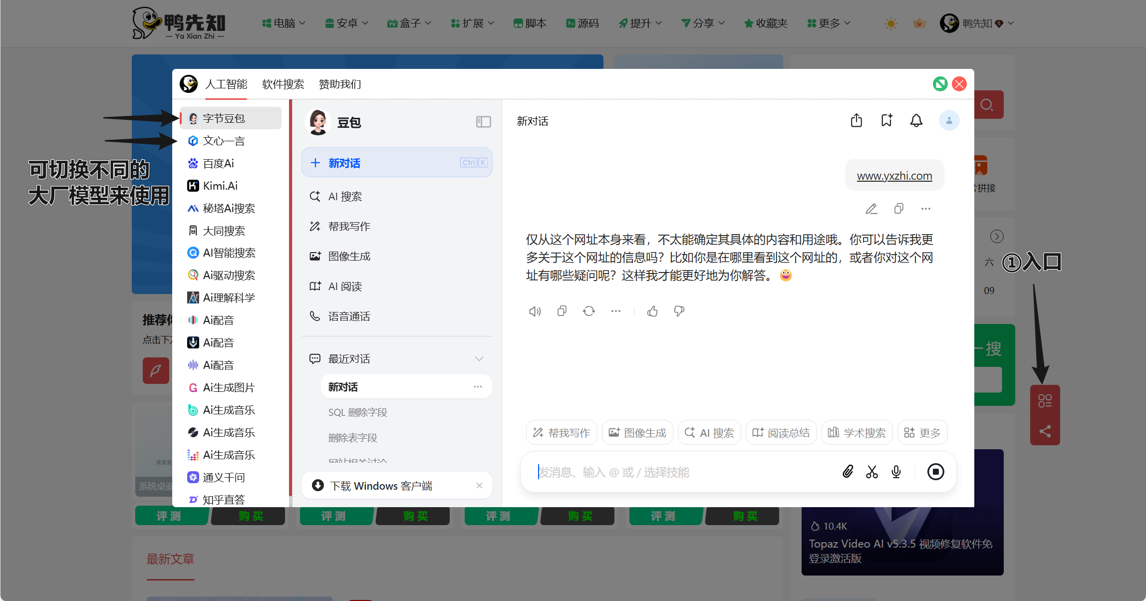Expand the 提升 dropdown menu
This screenshot has width=1146, height=601.
(640, 23)
